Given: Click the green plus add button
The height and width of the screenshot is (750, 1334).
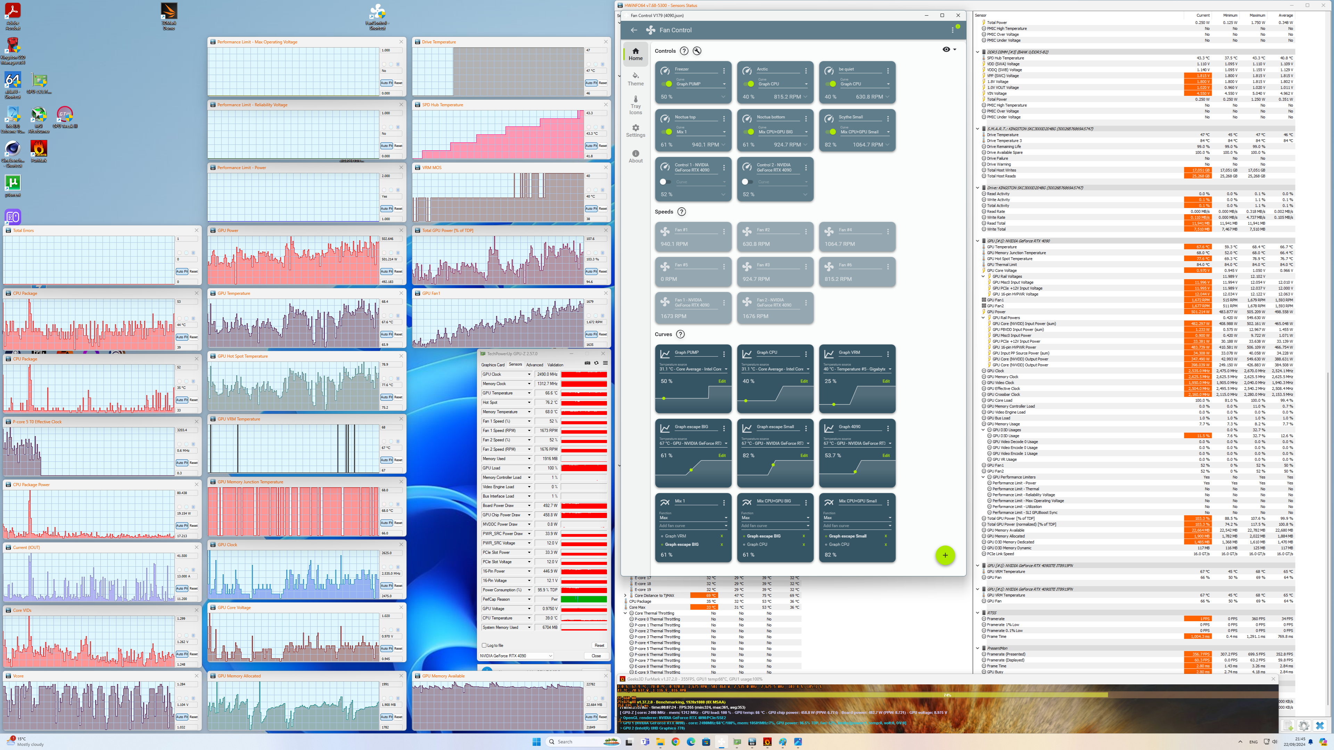Looking at the screenshot, I should pos(945,556).
